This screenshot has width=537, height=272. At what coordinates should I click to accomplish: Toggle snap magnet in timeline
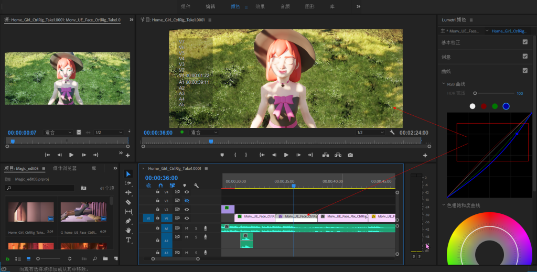coord(160,186)
